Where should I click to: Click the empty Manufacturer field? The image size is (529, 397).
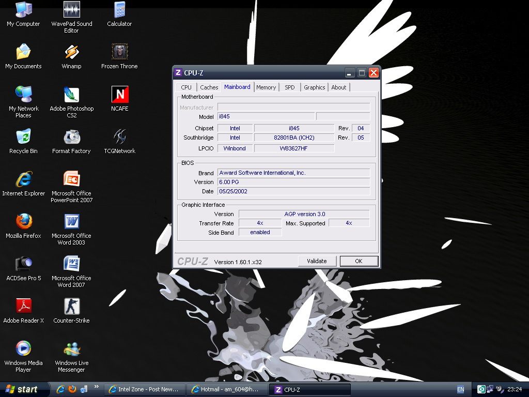(x=293, y=108)
